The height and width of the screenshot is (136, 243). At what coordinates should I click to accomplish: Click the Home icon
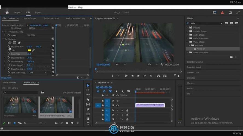click(7, 13)
